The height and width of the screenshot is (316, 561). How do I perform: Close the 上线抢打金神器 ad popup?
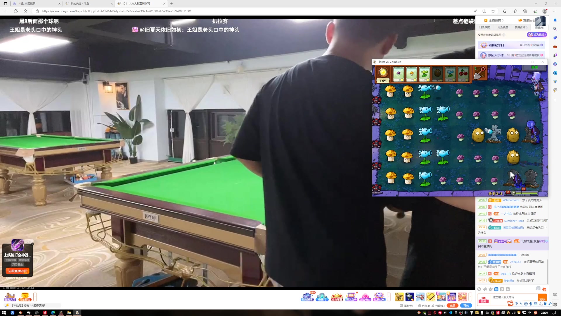32,244
